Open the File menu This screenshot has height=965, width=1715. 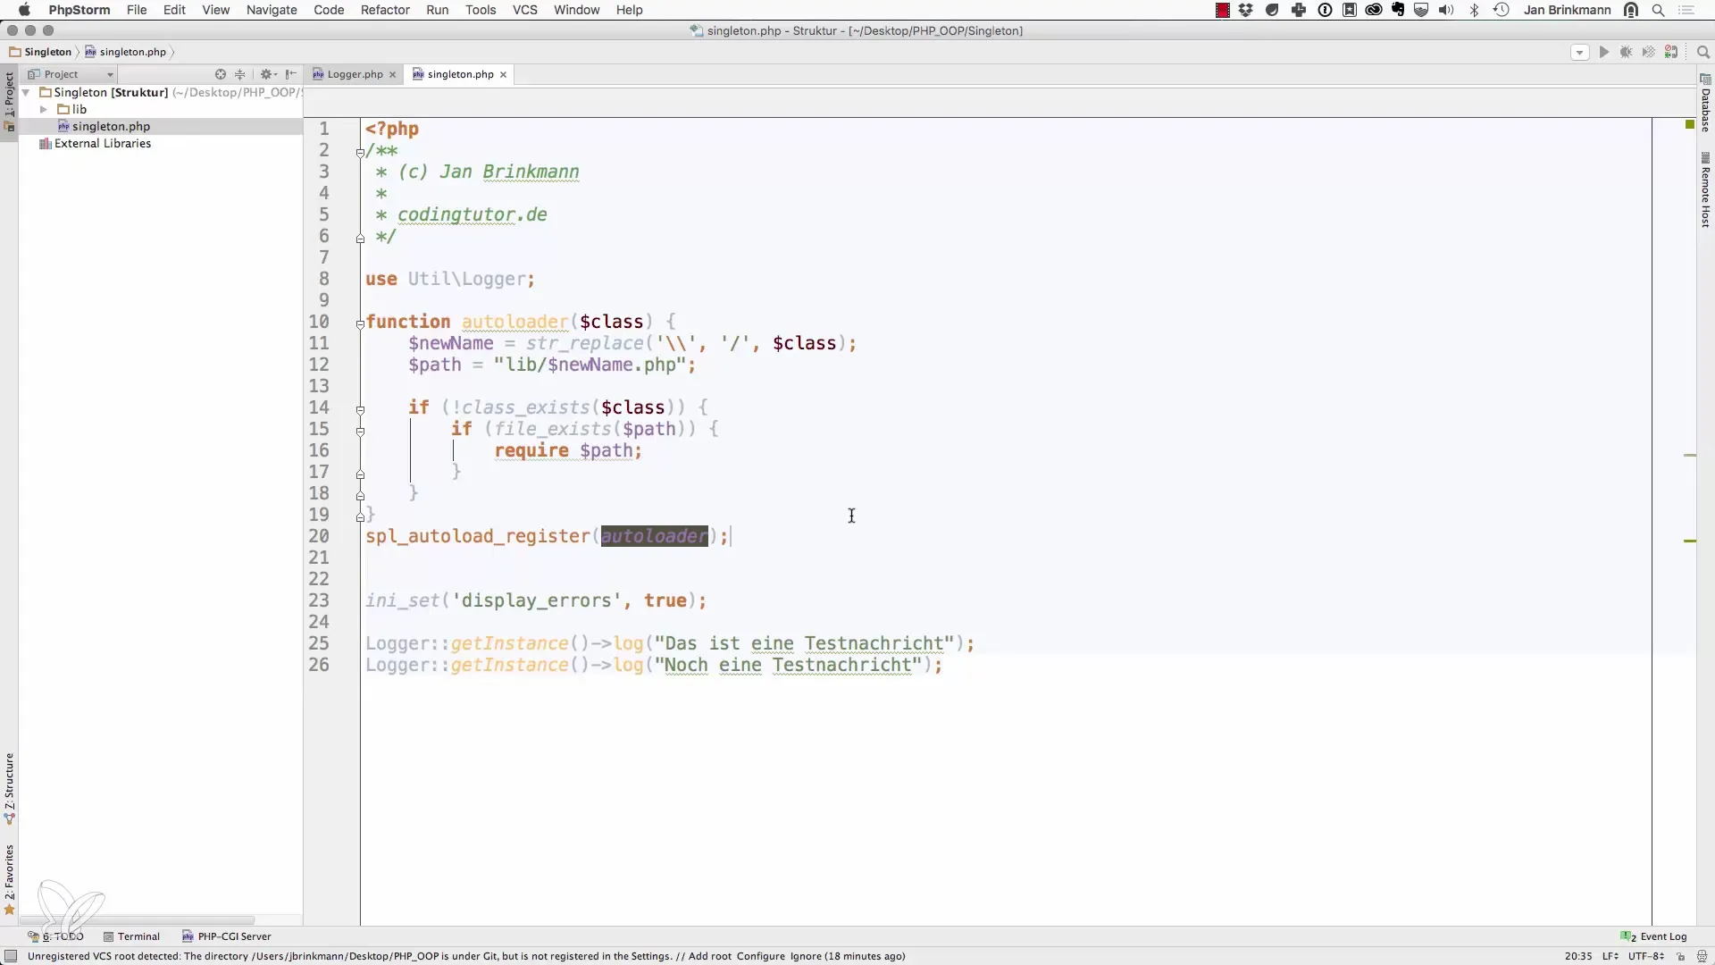[137, 10]
